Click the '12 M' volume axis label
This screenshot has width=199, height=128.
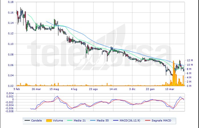point(190,60)
